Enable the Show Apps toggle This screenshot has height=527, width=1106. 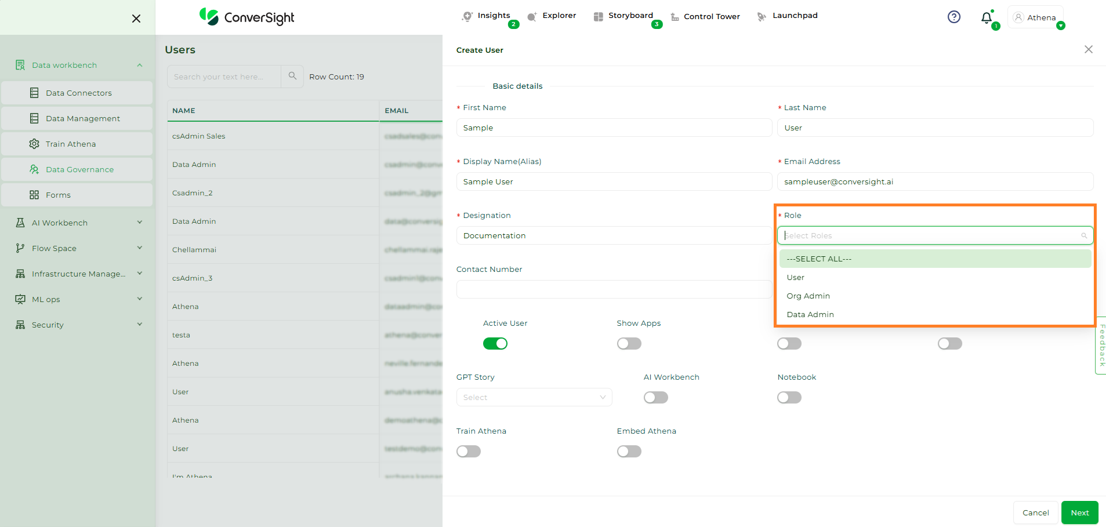(x=629, y=344)
